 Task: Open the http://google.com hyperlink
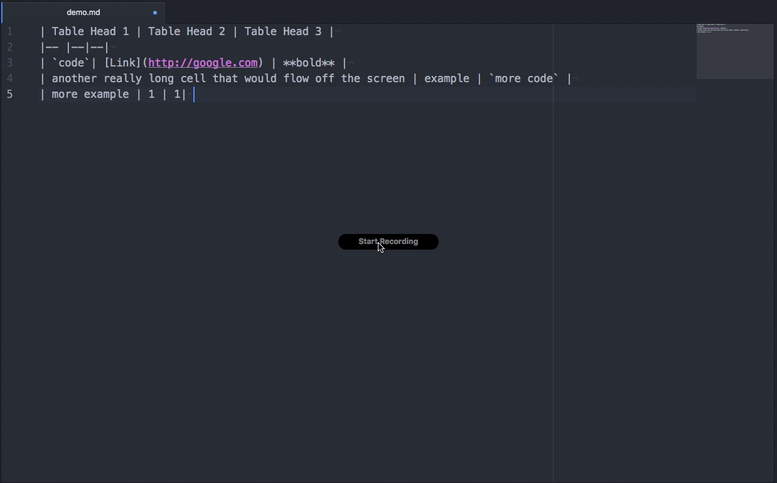(x=202, y=62)
